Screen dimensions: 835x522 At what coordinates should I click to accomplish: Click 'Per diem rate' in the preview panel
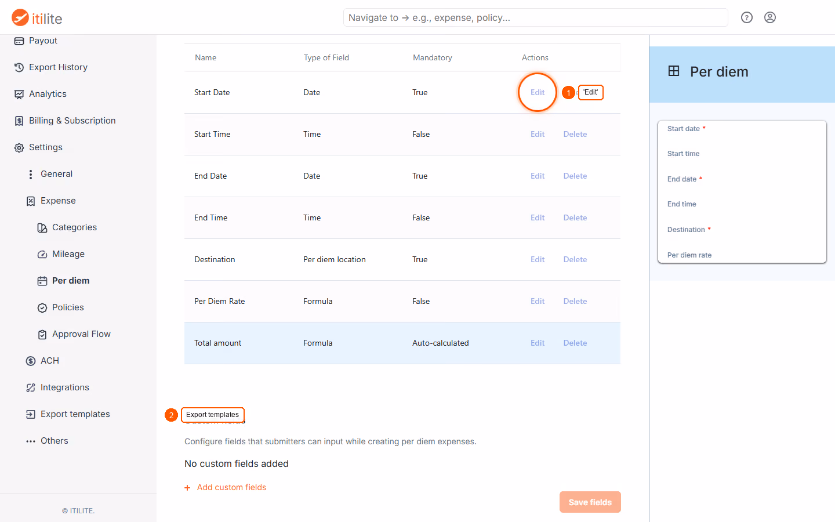pyautogui.click(x=689, y=255)
